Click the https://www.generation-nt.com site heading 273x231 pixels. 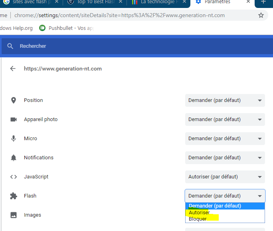pos(63,69)
